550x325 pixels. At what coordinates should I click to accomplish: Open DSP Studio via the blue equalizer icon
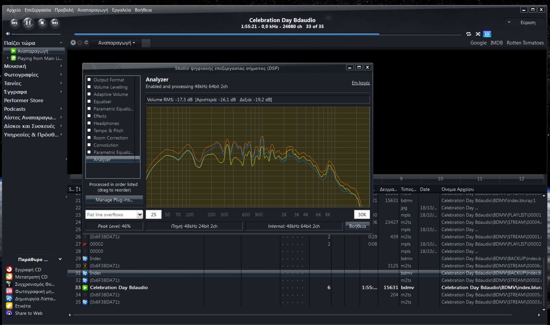coord(487,34)
